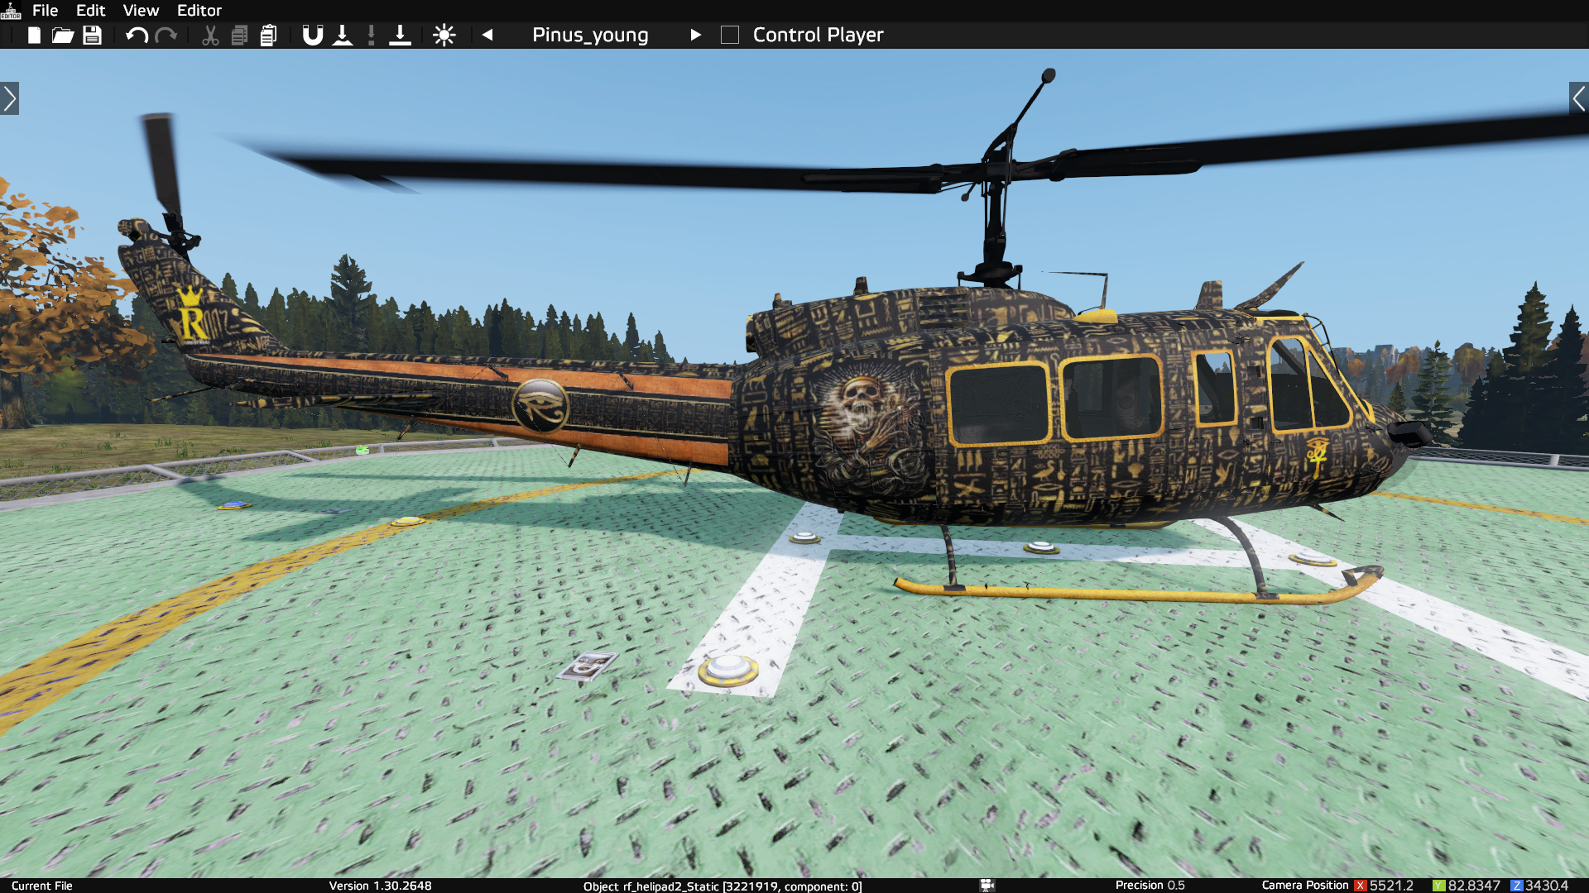This screenshot has width=1589, height=893.
Task: Expand the left side panel chevron
Action: click(9, 98)
